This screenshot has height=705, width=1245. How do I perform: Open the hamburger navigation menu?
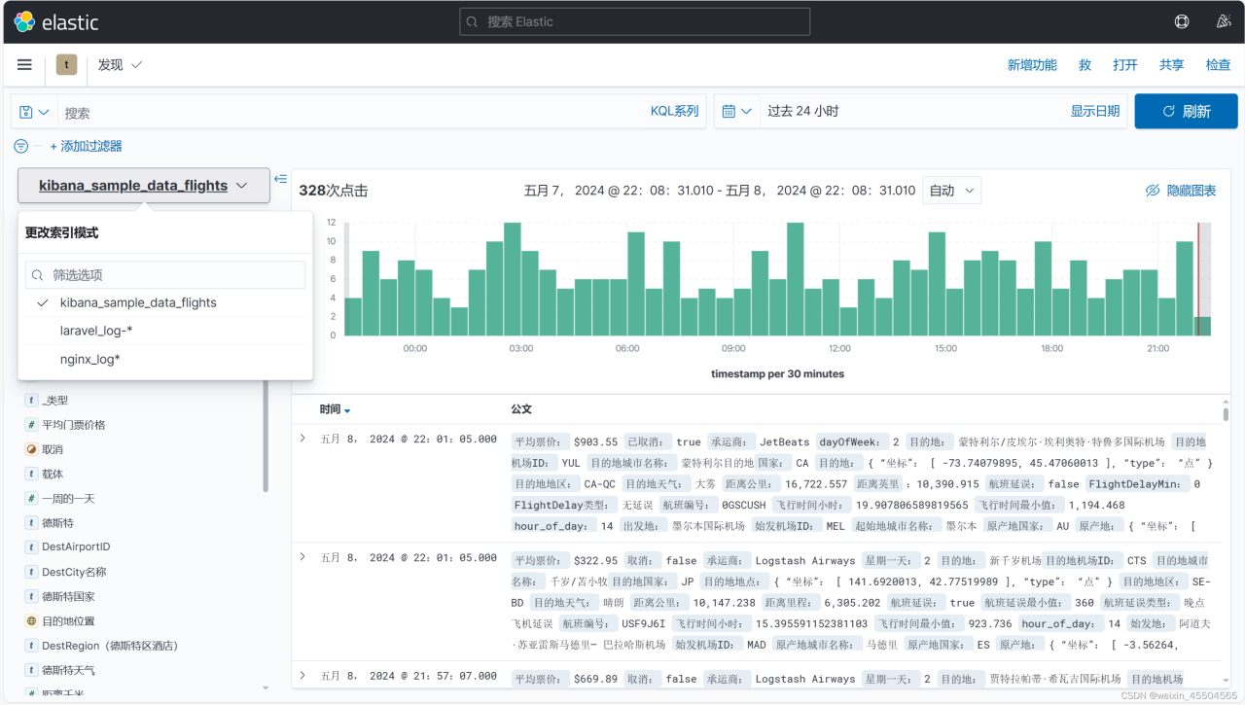[x=24, y=64]
